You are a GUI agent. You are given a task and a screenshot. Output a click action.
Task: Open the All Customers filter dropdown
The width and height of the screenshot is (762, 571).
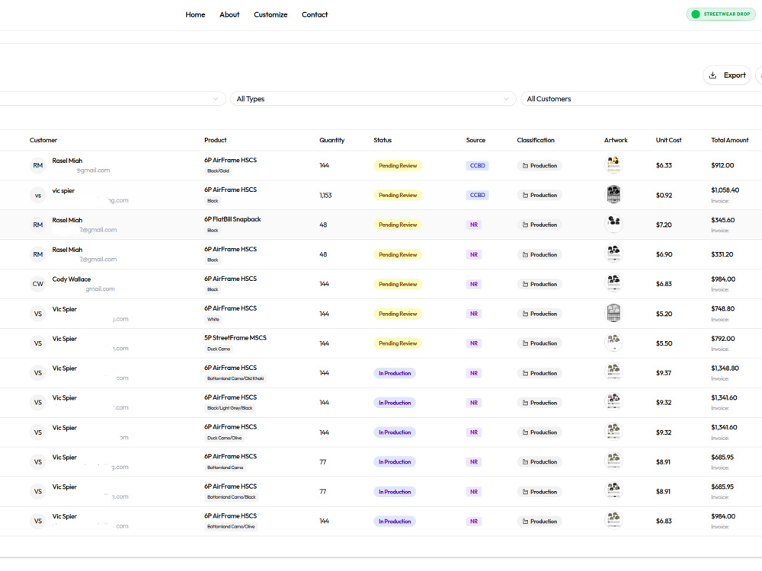click(642, 98)
